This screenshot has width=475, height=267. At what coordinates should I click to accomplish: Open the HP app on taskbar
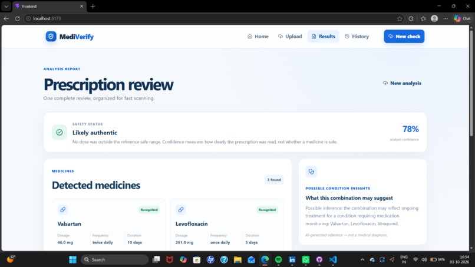(210, 260)
